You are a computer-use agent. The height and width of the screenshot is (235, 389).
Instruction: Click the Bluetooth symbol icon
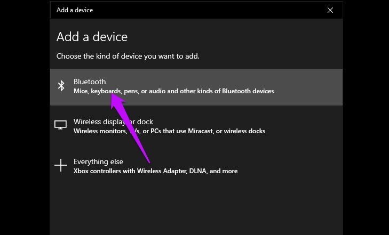tap(61, 86)
